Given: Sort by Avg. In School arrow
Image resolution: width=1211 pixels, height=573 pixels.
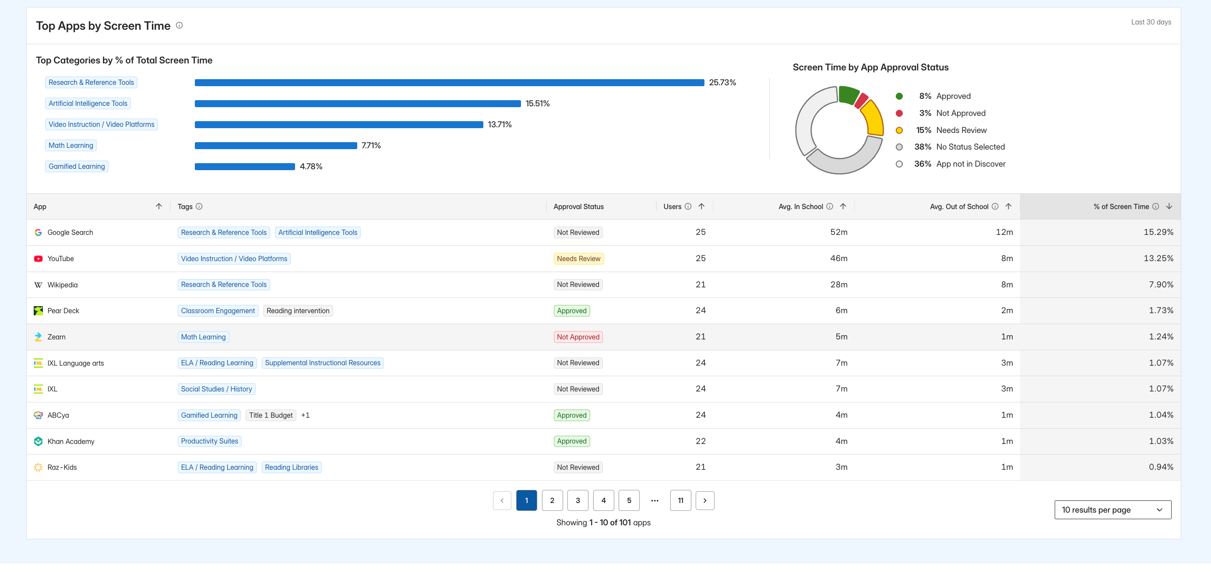Looking at the screenshot, I should coord(843,206).
